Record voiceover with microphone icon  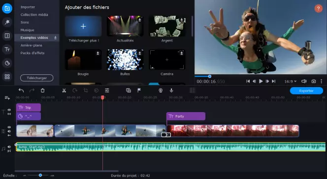(171, 90)
